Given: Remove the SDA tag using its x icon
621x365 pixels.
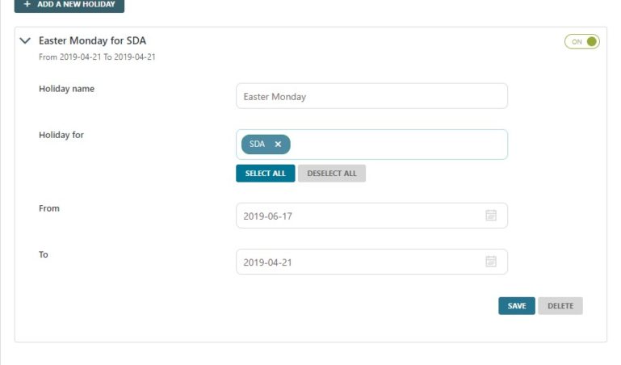Looking at the screenshot, I should 278,145.
